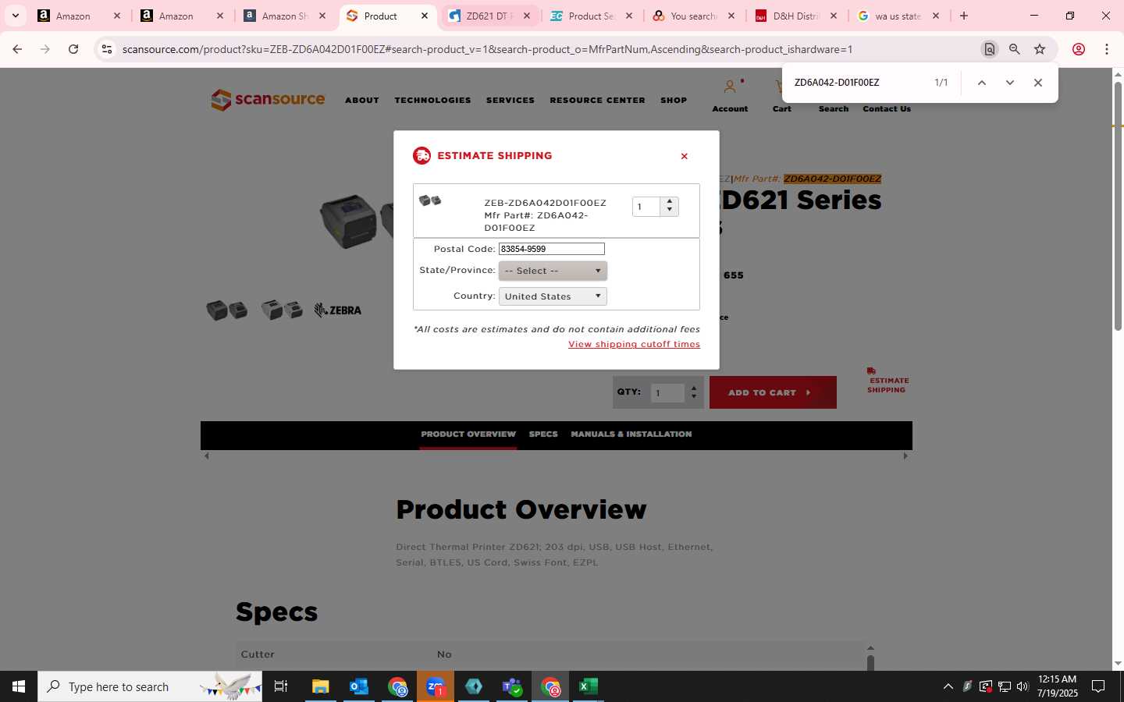The width and height of the screenshot is (1124, 702).
Task: Click browser back arrow
Action: click(x=17, y=49)
